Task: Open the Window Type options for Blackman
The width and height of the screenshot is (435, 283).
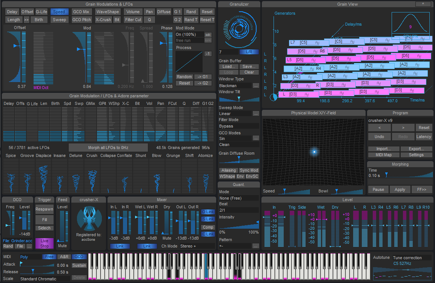Action: 256,86
